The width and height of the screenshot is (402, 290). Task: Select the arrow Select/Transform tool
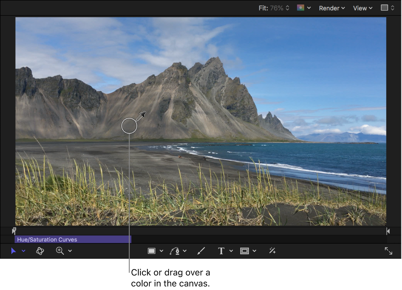(x=13, y=251)
